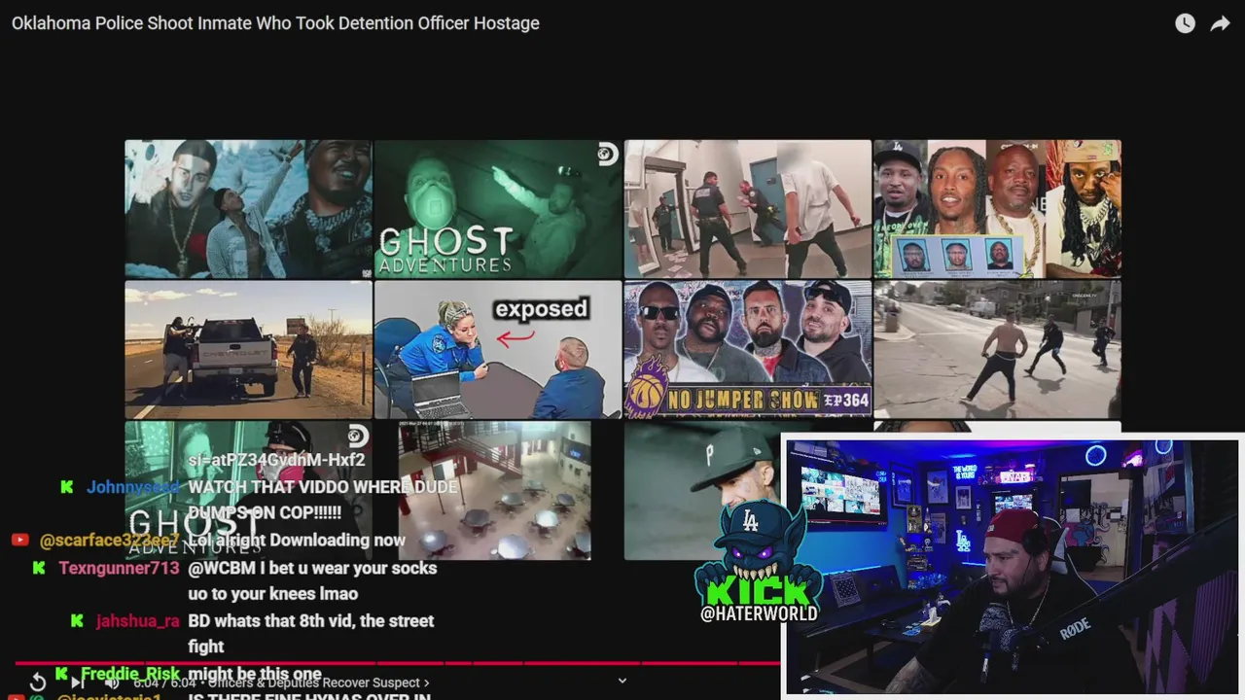Click the username Texngunner713 in chat

click(120, 568)
